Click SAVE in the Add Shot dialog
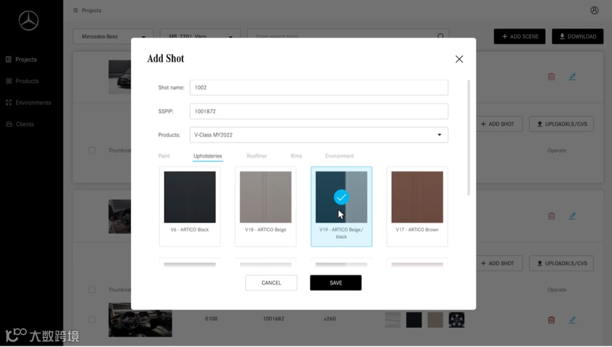Screen dimensions: 612x347 (x=335, y=282)
